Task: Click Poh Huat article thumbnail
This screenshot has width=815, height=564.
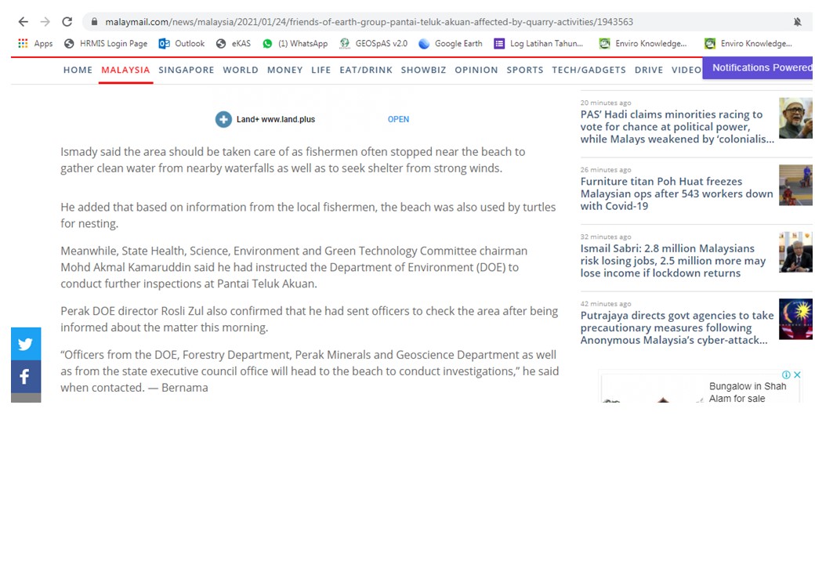Action: click(x=795, y=185)
